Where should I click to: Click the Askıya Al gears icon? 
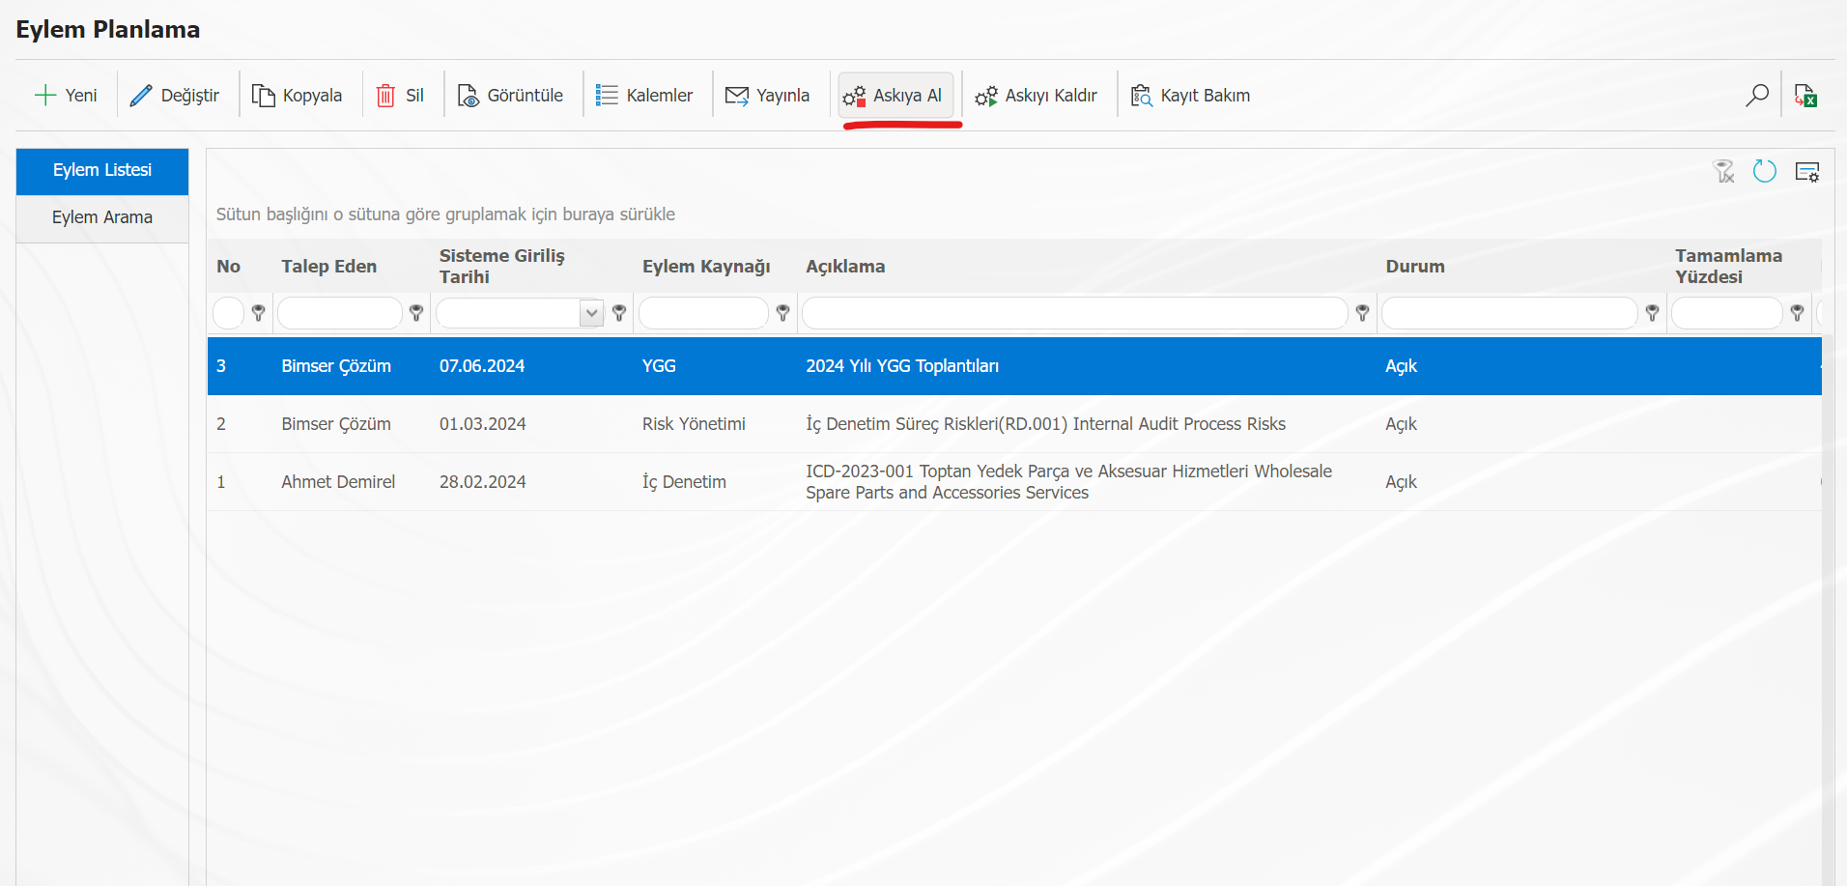[854, 96]
